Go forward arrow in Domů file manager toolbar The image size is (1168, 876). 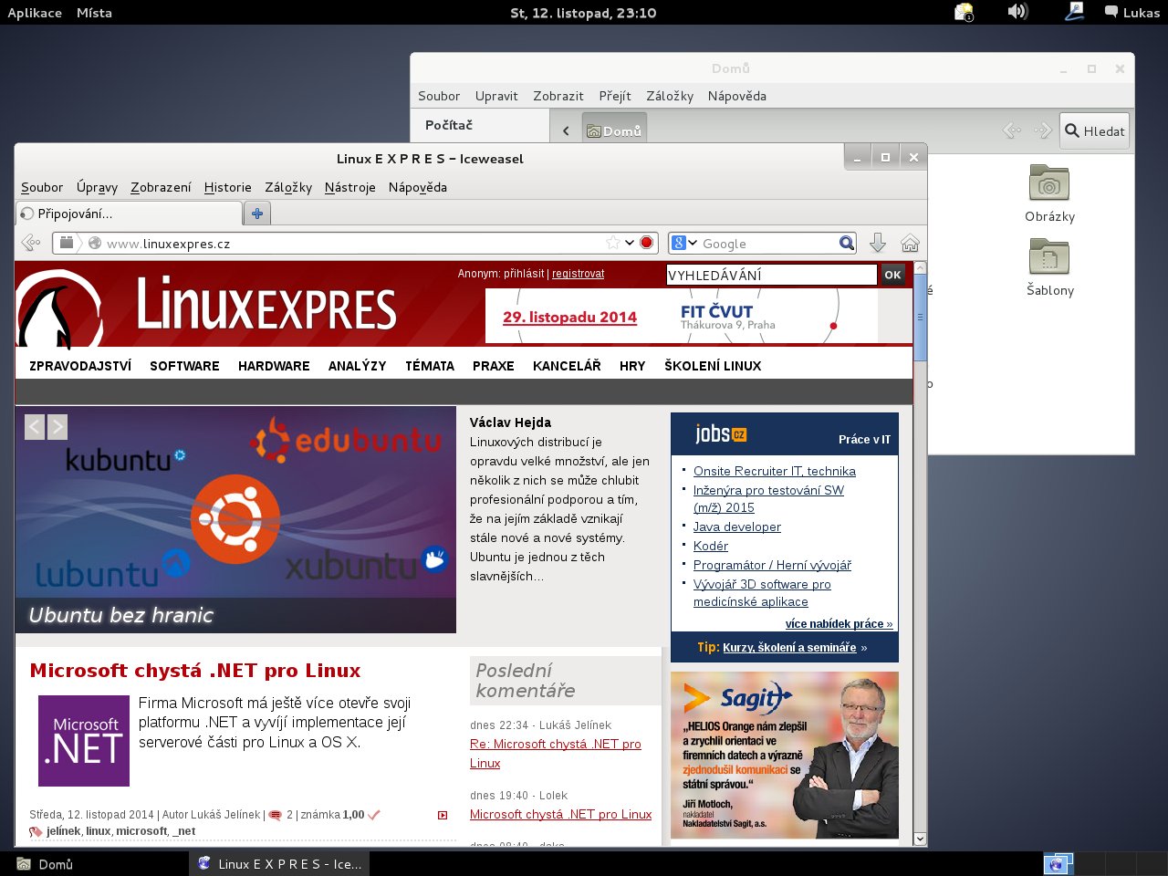point(1042,130)
